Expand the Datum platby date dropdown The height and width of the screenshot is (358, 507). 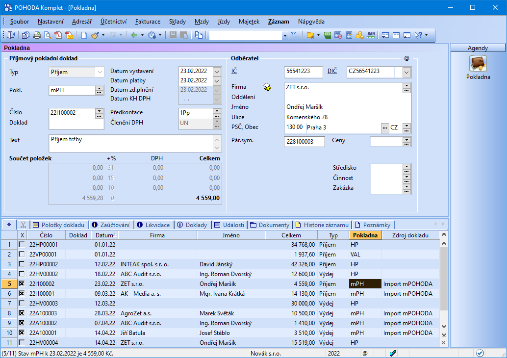tap(217, 80)
